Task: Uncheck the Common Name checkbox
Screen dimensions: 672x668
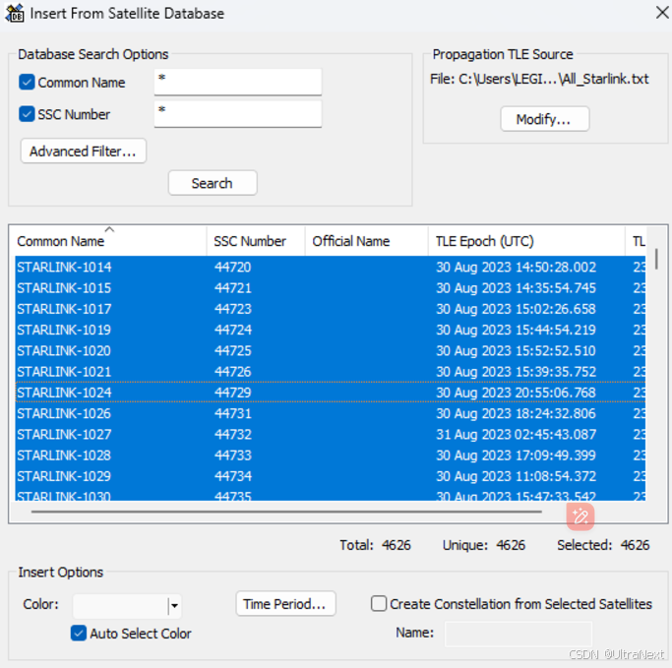Action: pyautogui.click(x=27, y=82)
